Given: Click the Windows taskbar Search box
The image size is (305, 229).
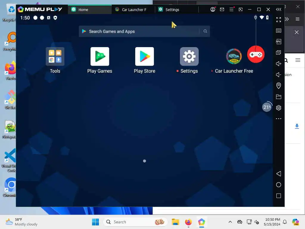Looking at the screenshot, I should [x=136, y=222].
